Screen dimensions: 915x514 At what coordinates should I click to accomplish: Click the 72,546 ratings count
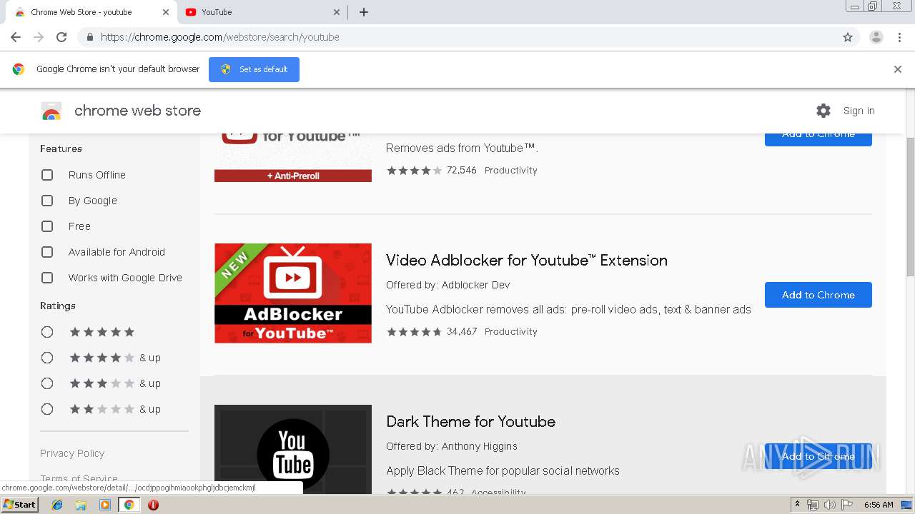point(462,171)
